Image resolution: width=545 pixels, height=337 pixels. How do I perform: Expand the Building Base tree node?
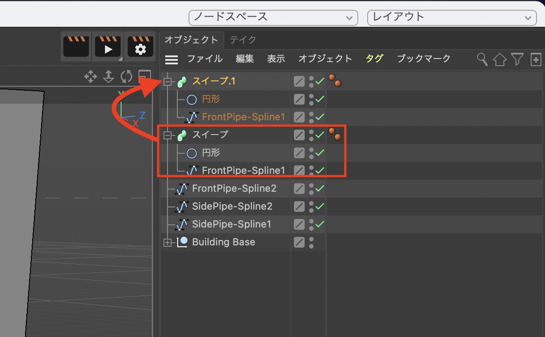click(x=168, y=243)
